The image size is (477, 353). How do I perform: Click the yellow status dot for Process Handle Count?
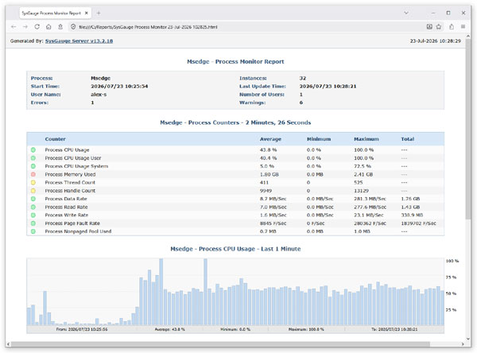coord(33,191)
